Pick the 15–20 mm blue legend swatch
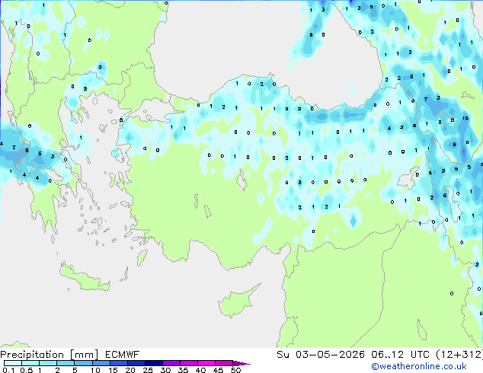 [x=119, y=363]
